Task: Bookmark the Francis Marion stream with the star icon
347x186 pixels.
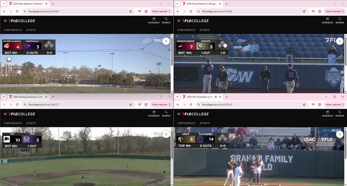Action: pyautogui.click(x=304, y=11)
